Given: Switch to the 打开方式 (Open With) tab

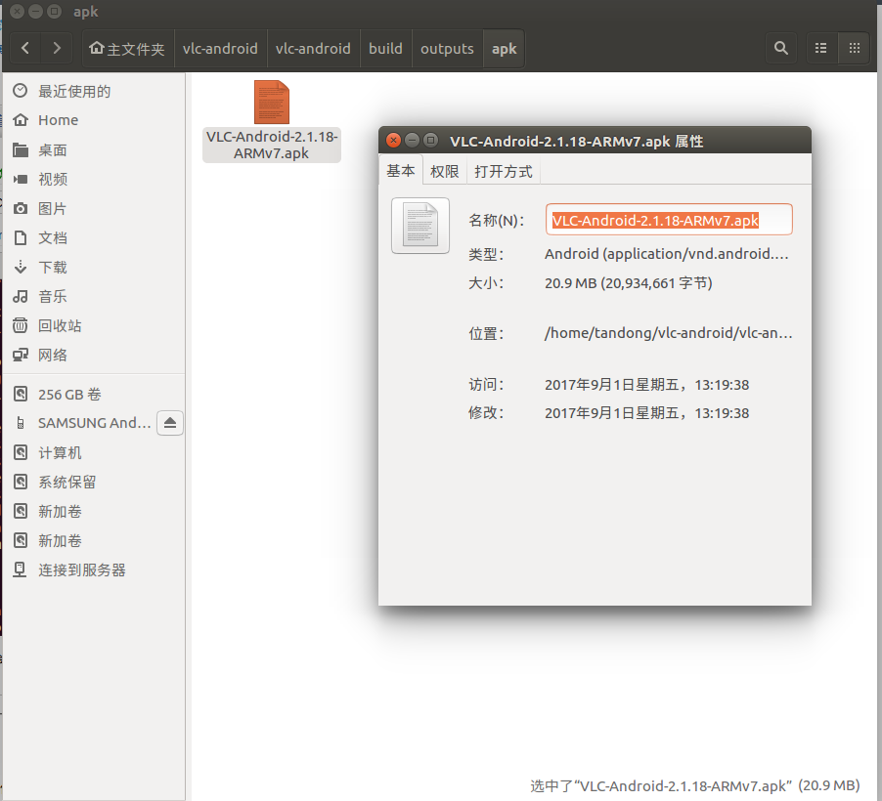Looking at the screenshot, I should (x=504, y=172).
